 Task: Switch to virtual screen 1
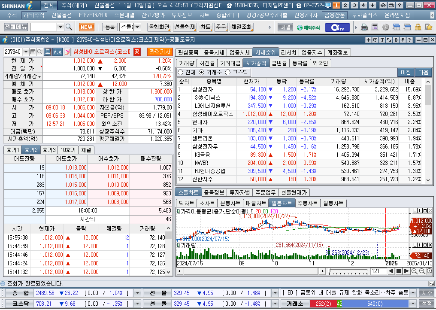click(336, 5)
